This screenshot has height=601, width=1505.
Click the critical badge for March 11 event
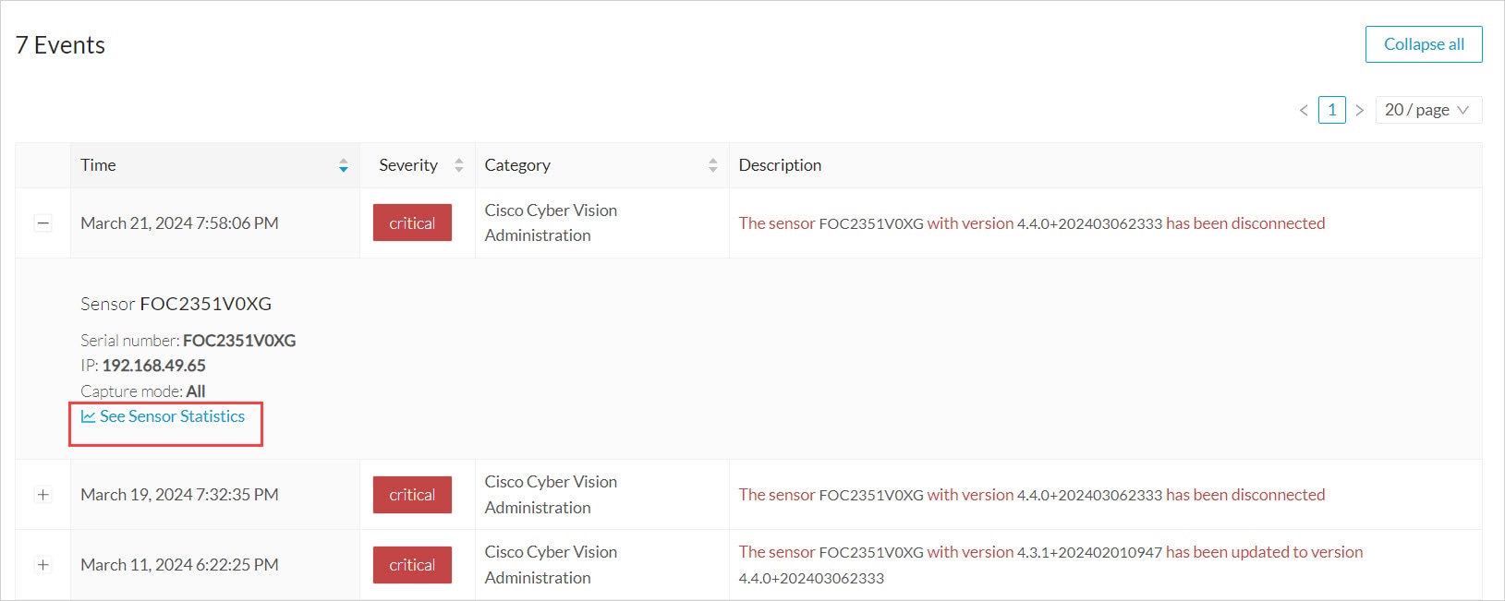point(412,565)
